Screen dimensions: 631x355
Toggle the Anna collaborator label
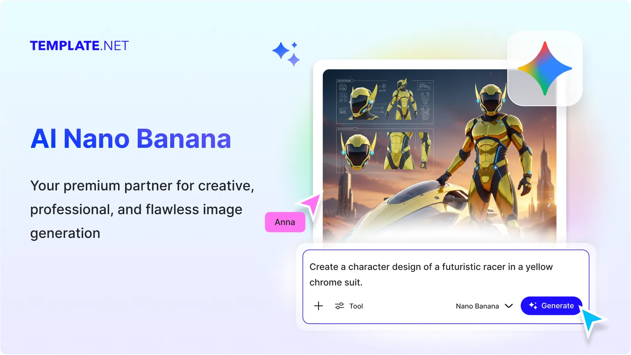pos(285,222)
